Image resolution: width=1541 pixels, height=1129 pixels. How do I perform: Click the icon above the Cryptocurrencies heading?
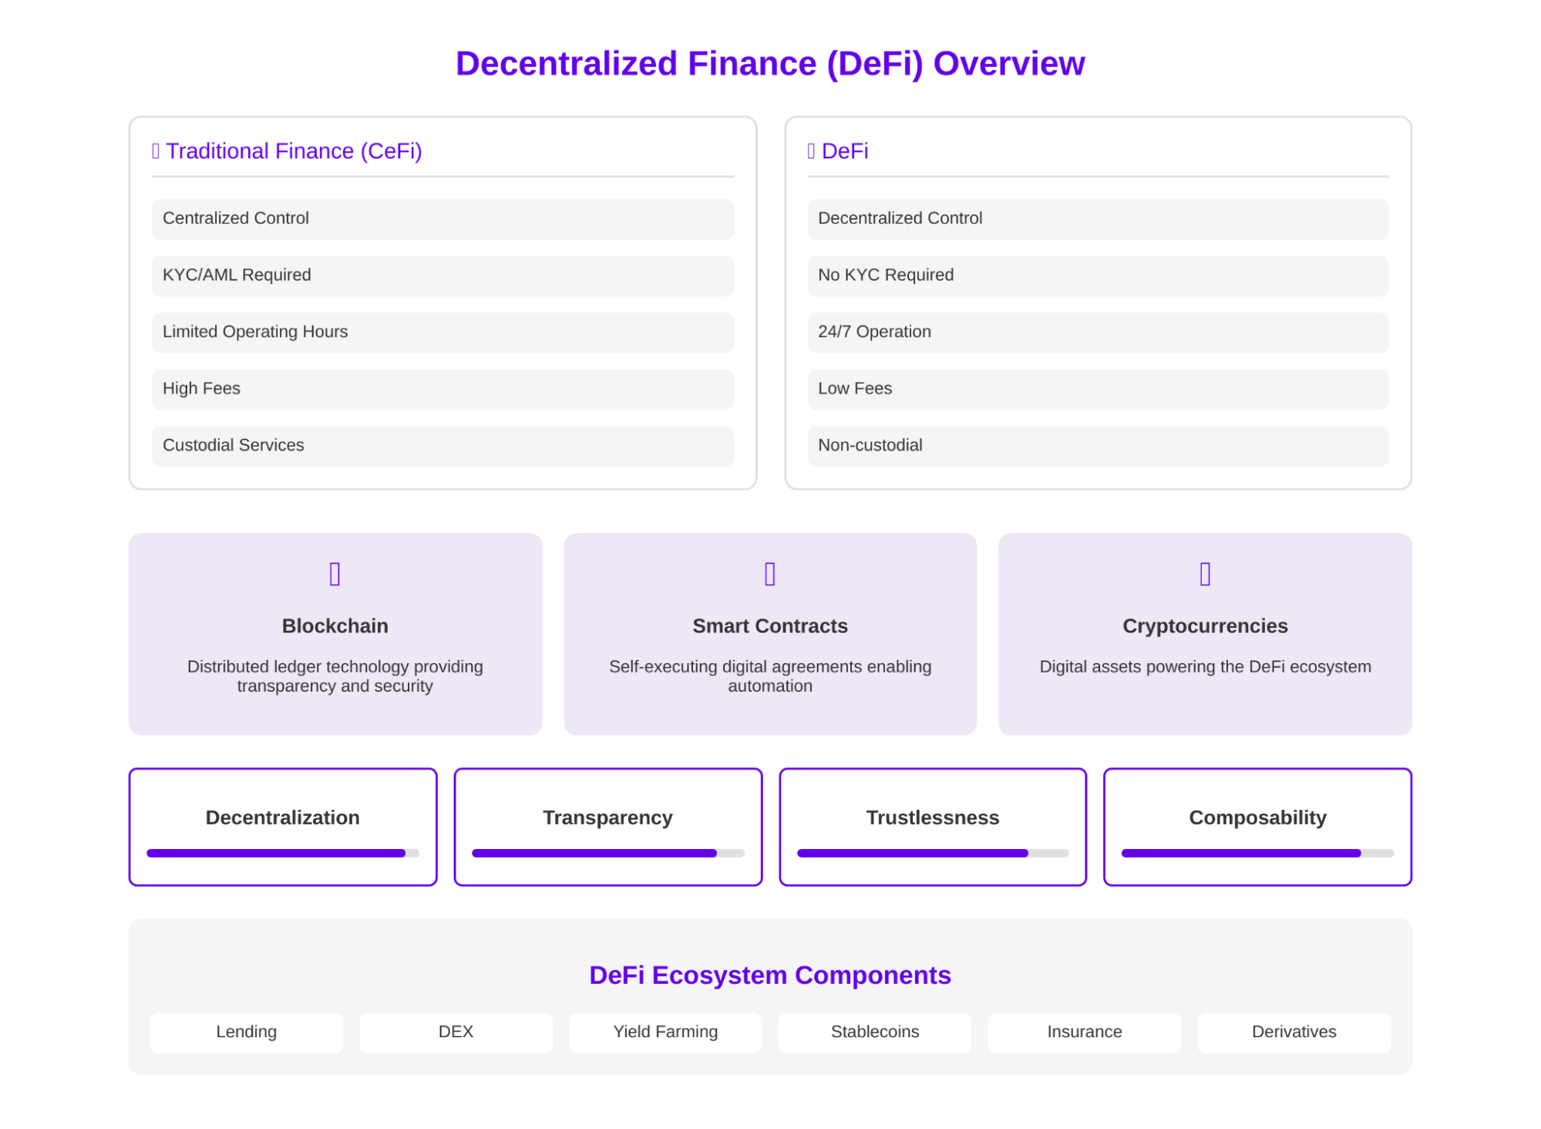tap(1205, 574)
